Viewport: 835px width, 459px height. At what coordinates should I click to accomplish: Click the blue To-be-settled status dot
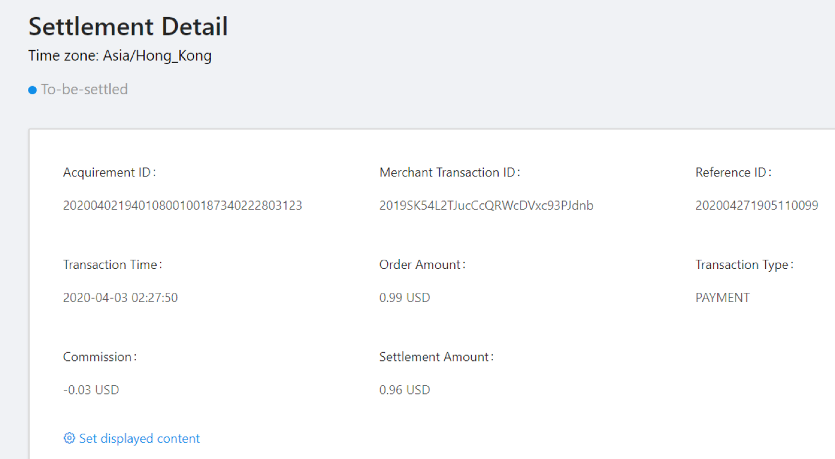pos(33,90)
